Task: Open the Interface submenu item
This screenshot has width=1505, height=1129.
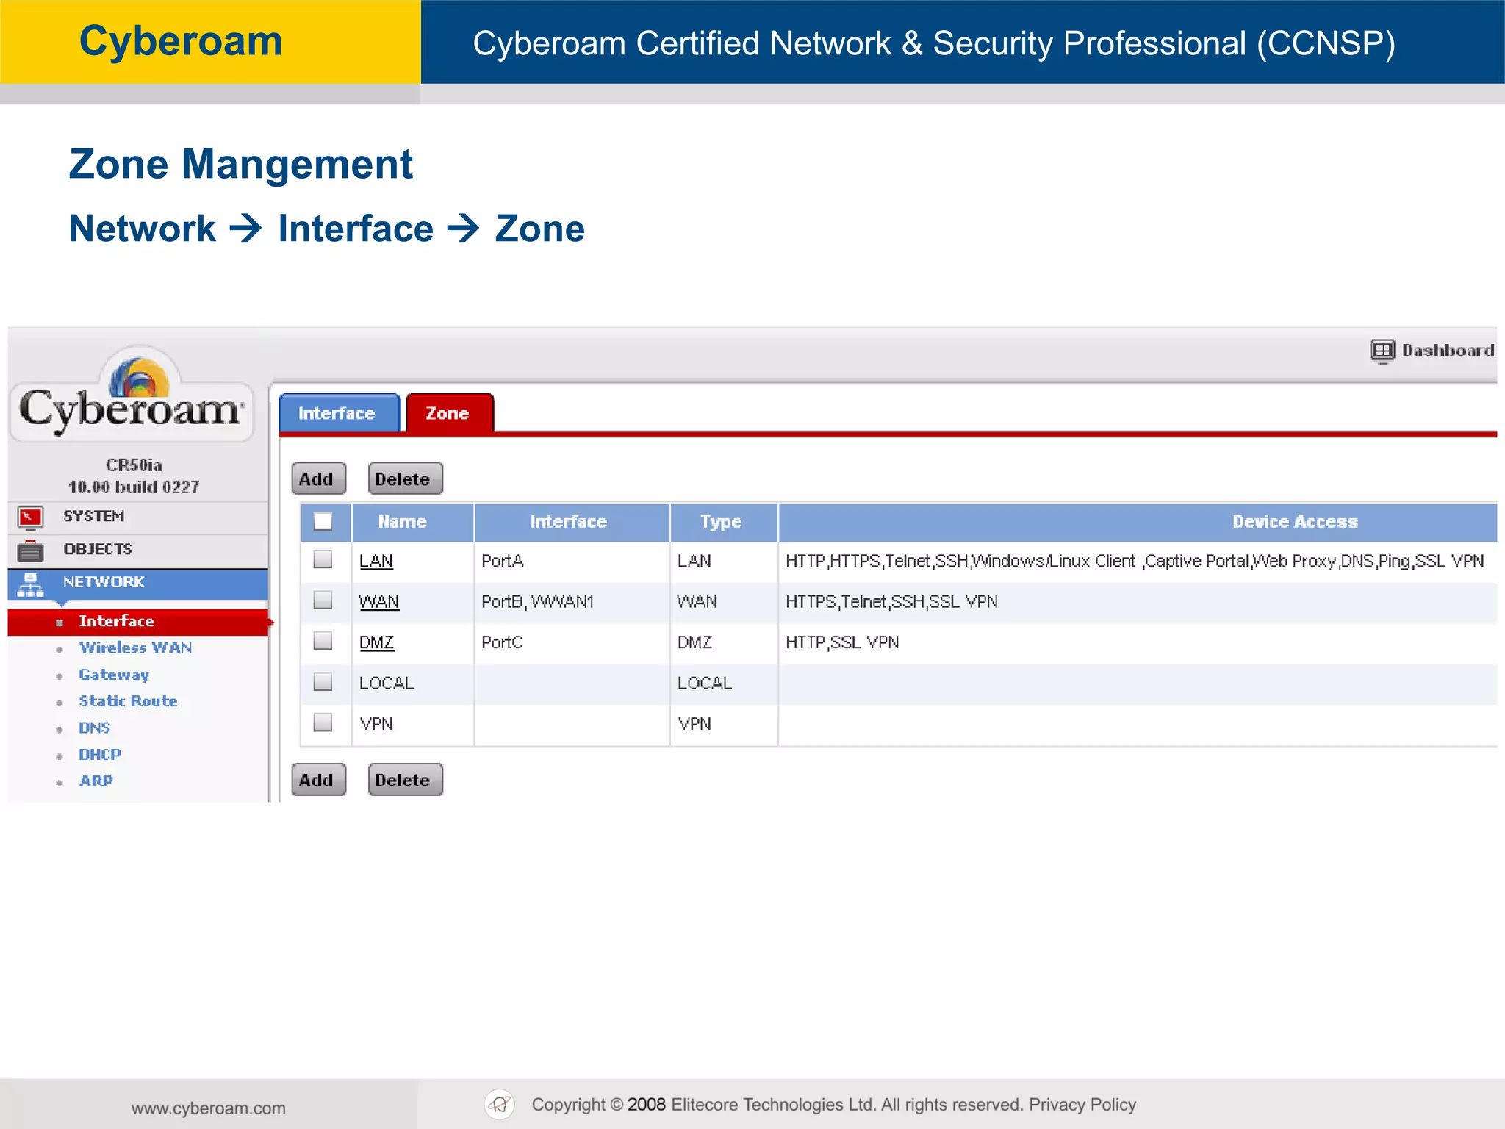Action: (x=138, y=622)
